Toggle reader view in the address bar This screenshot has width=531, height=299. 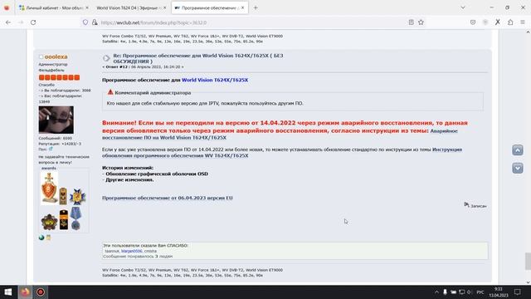[x=412, y=22]
